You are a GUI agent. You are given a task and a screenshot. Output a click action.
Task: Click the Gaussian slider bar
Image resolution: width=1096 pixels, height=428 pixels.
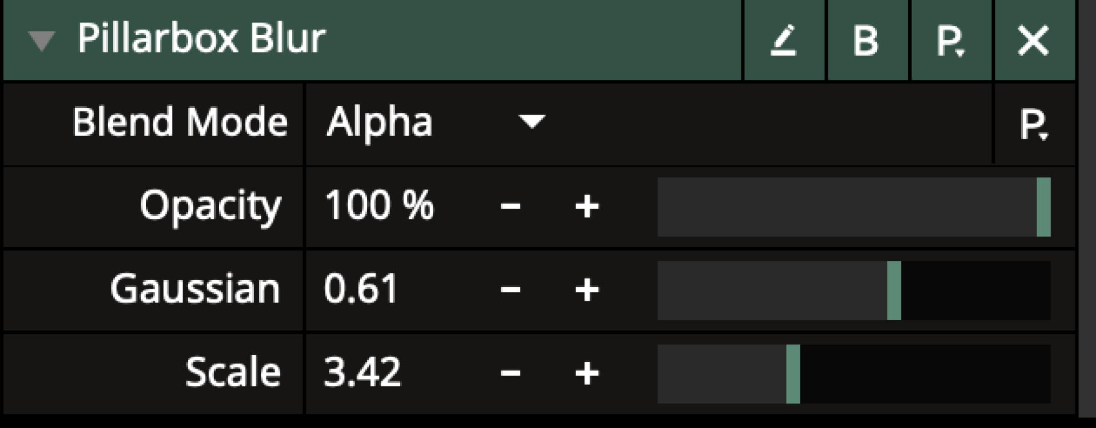pyautogui.click(x=853, y=290)
